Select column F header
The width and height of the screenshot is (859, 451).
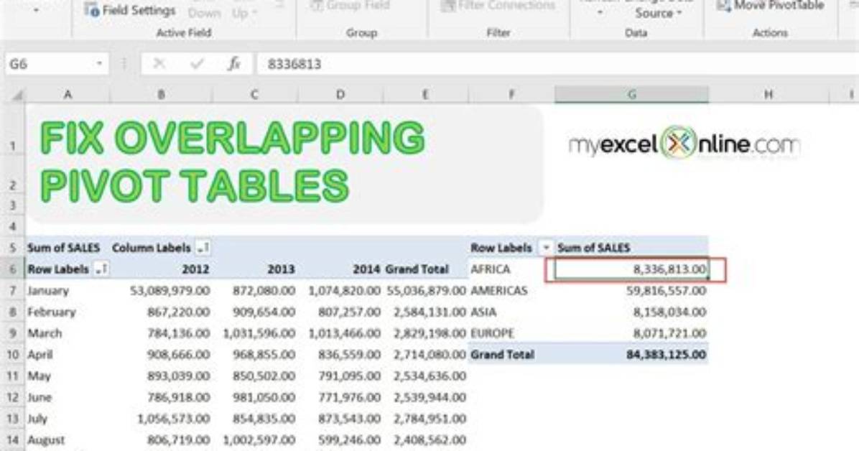511,95
